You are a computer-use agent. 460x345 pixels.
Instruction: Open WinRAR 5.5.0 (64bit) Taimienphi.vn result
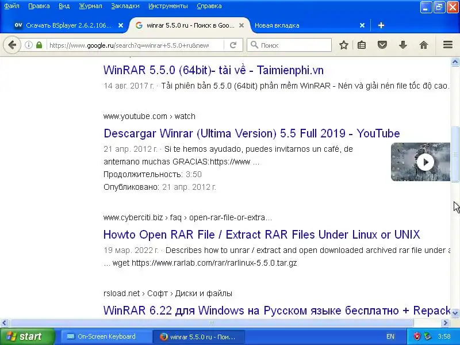(x=213, y=70)
